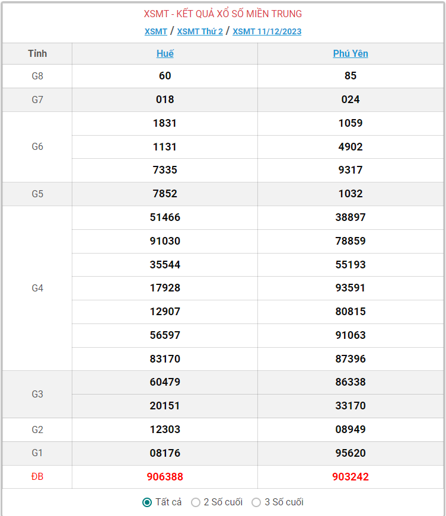Select the G8 result 85 for Phú Yên

pyautogui.click(x=351, y=76)
